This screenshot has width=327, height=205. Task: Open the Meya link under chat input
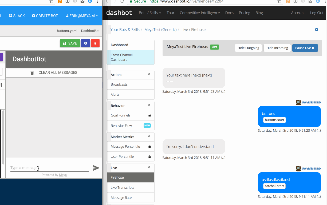click(x=63, y=175)
